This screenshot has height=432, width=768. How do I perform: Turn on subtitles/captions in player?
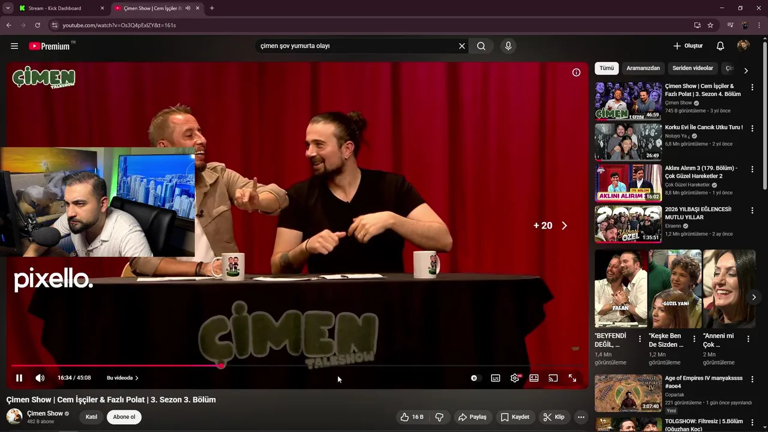[496, 378]
